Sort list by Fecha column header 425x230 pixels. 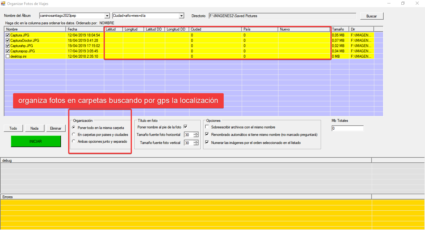click(85, 29)
